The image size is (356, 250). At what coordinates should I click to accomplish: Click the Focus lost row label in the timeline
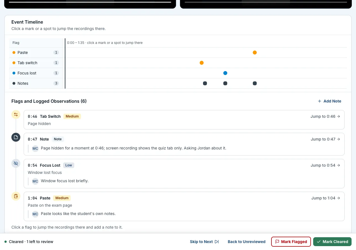point(27,73)
